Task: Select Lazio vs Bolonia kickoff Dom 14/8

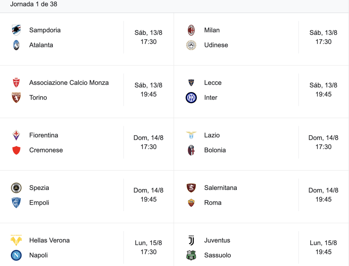Action: point(323,138)
